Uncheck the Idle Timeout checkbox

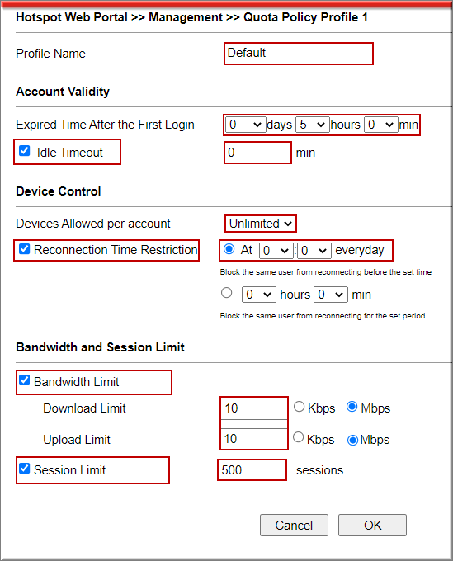click(24, 151)
